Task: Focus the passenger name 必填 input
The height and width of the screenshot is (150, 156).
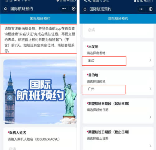Action: (40, 148)
